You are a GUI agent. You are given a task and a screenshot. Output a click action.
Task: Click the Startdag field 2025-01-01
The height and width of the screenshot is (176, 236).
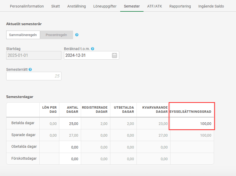34,55
